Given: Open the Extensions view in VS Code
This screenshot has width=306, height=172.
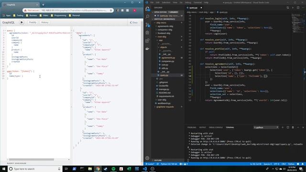Looking at the screenshot, I should click(147, 41).
